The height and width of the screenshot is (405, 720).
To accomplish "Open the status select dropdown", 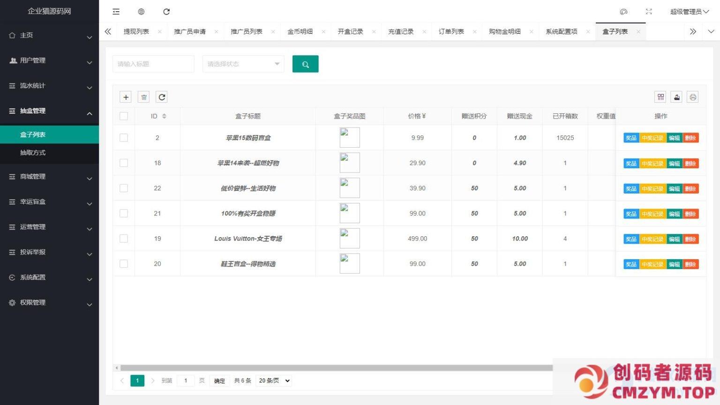I will point(243,64).
